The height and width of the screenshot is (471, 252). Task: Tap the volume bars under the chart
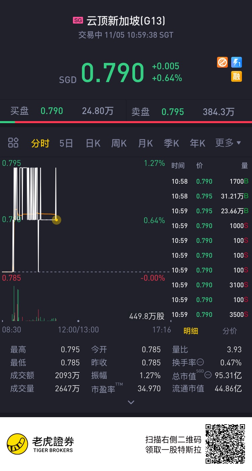pyautogui.click(x=34, y=304)
